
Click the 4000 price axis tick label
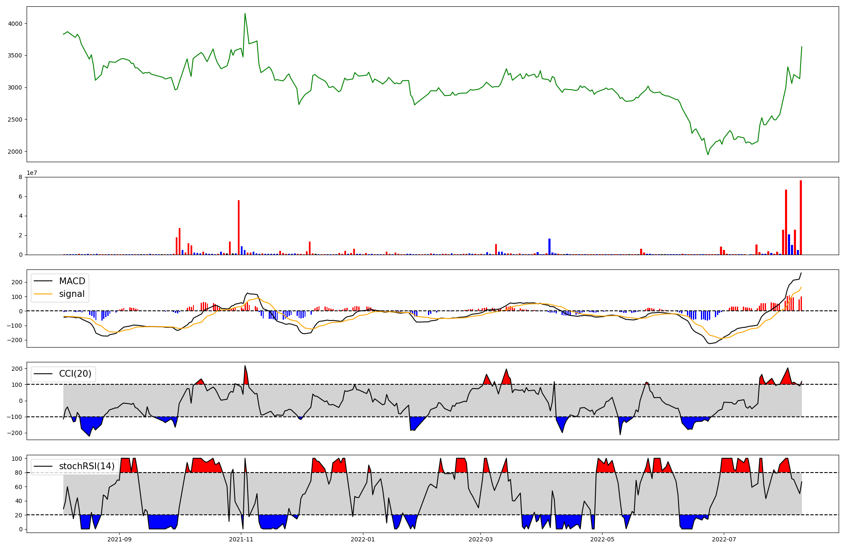pyautogui.click(x=15, y=24)
